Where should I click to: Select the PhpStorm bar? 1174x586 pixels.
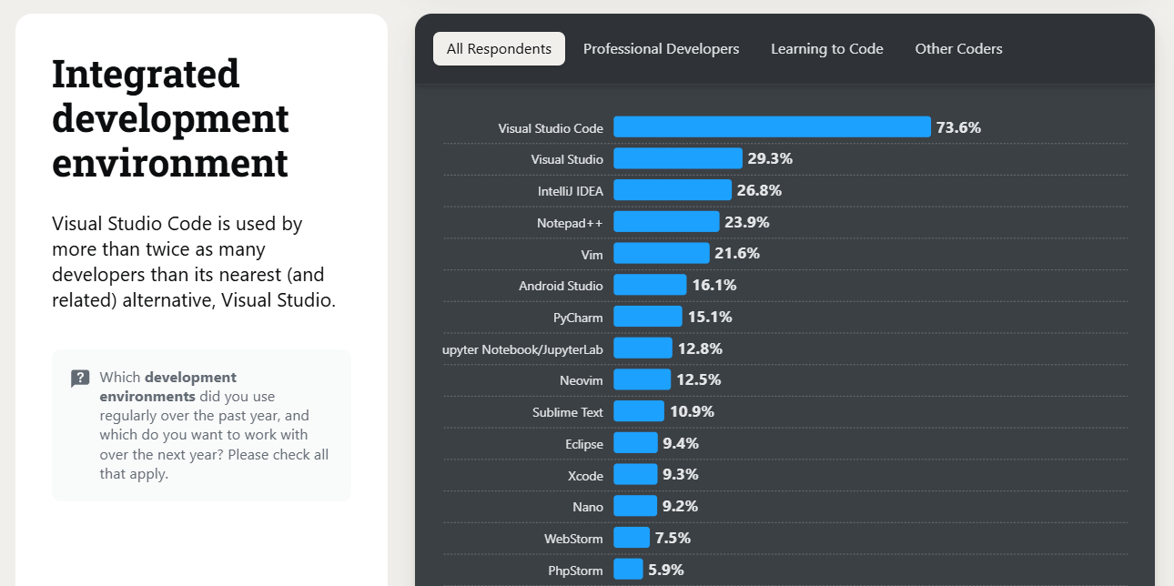pos(628,569)
